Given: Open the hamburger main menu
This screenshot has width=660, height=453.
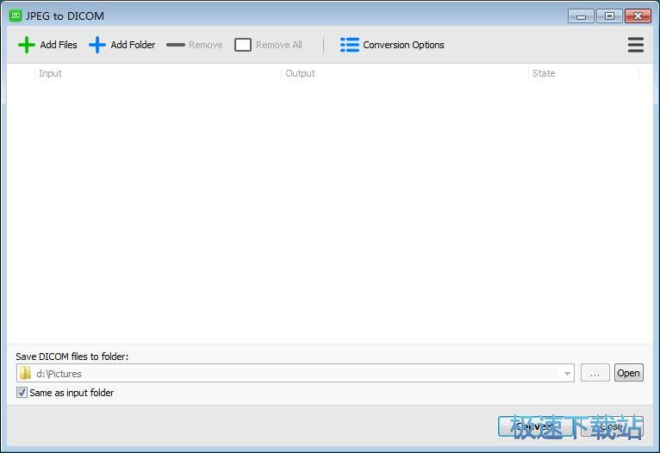Looking at the screenshot, I should [x=636, y=45].
